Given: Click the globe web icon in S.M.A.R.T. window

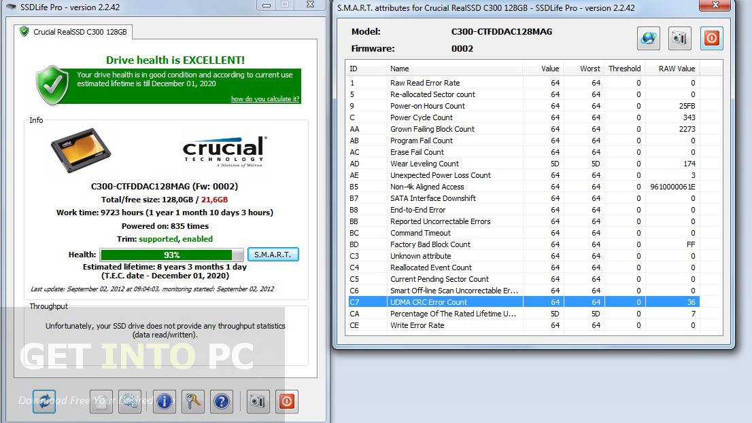Looking at the screenshot, I should pyautogui.click(x=649, y=38).
